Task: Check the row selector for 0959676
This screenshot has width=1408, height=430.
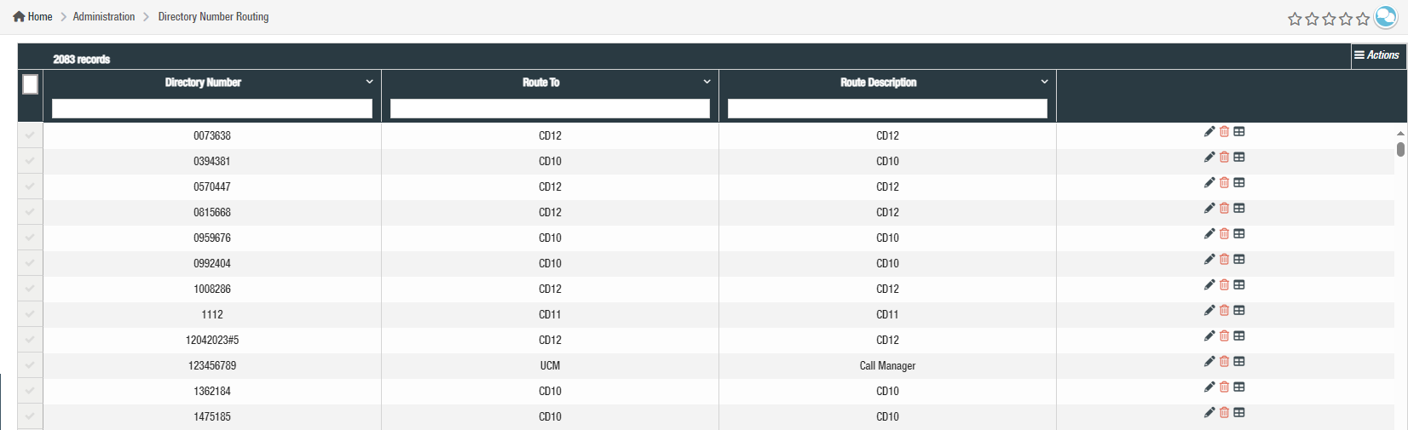Action: tap(30, 238)
